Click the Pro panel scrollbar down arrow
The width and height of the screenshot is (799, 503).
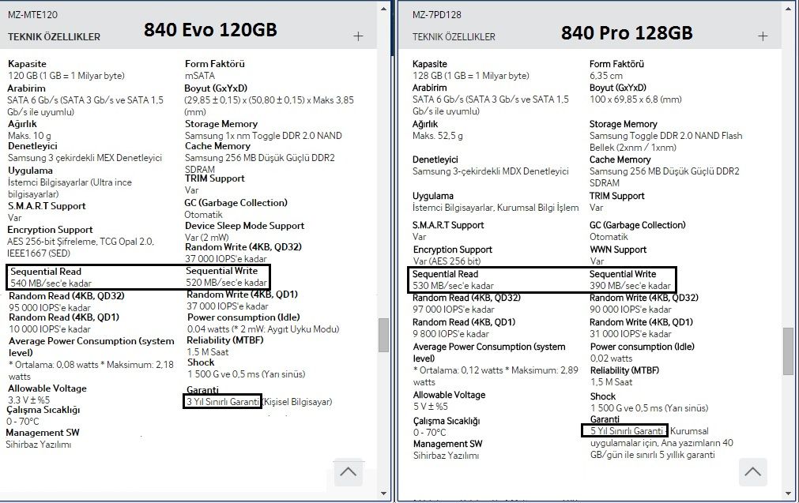[788, 494]
